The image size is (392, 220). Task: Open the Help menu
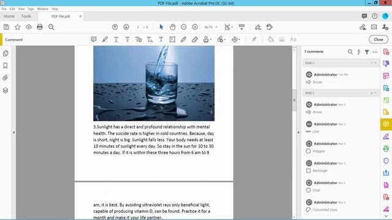(55, 9)
